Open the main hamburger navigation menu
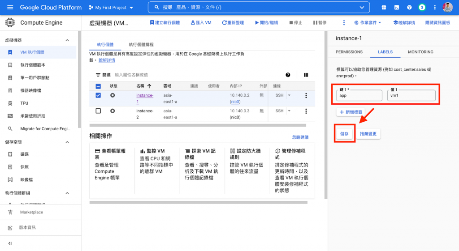Image resolution: width=459 pixels, height=251 pixels. pos(10,7)
